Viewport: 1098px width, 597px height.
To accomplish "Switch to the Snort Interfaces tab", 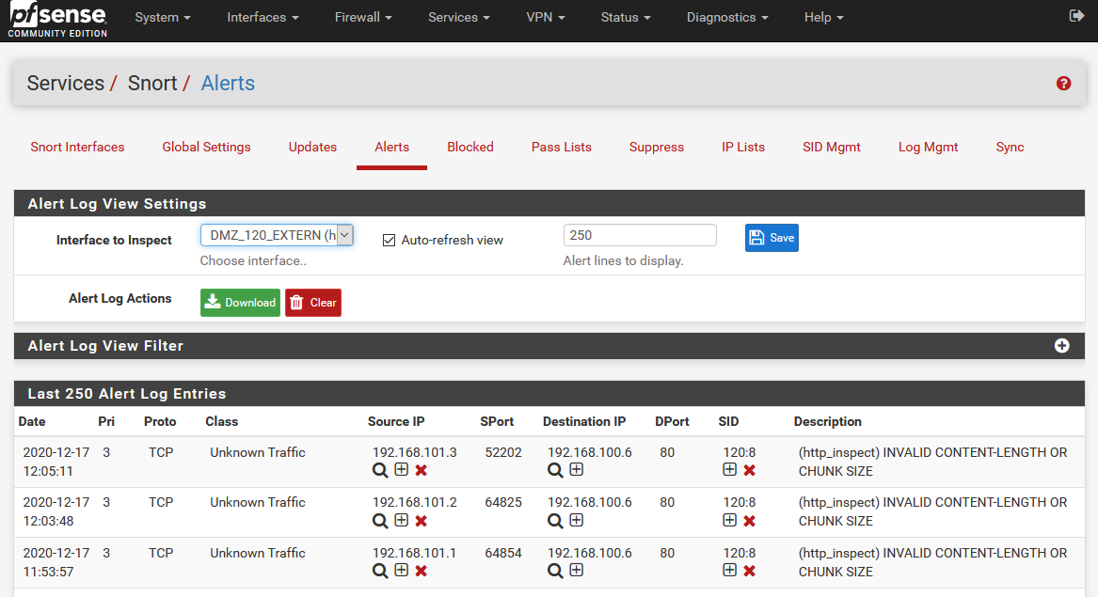I will point(77,147).
